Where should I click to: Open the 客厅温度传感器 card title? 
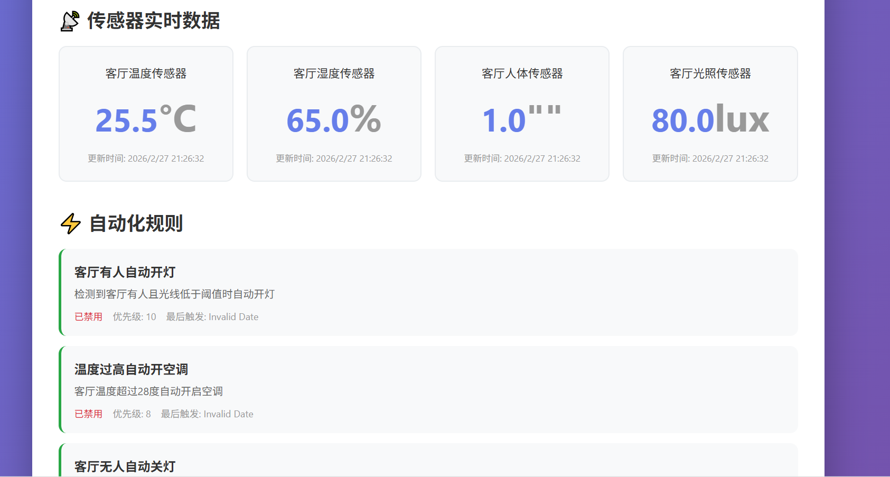point(146,73)
